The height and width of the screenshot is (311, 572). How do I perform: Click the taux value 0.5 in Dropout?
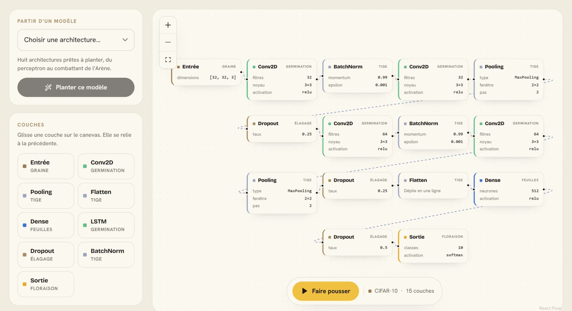384,248
